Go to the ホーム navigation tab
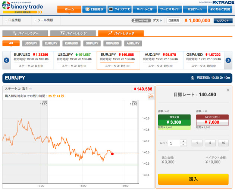Screen dimensions: 235x191 69,9
